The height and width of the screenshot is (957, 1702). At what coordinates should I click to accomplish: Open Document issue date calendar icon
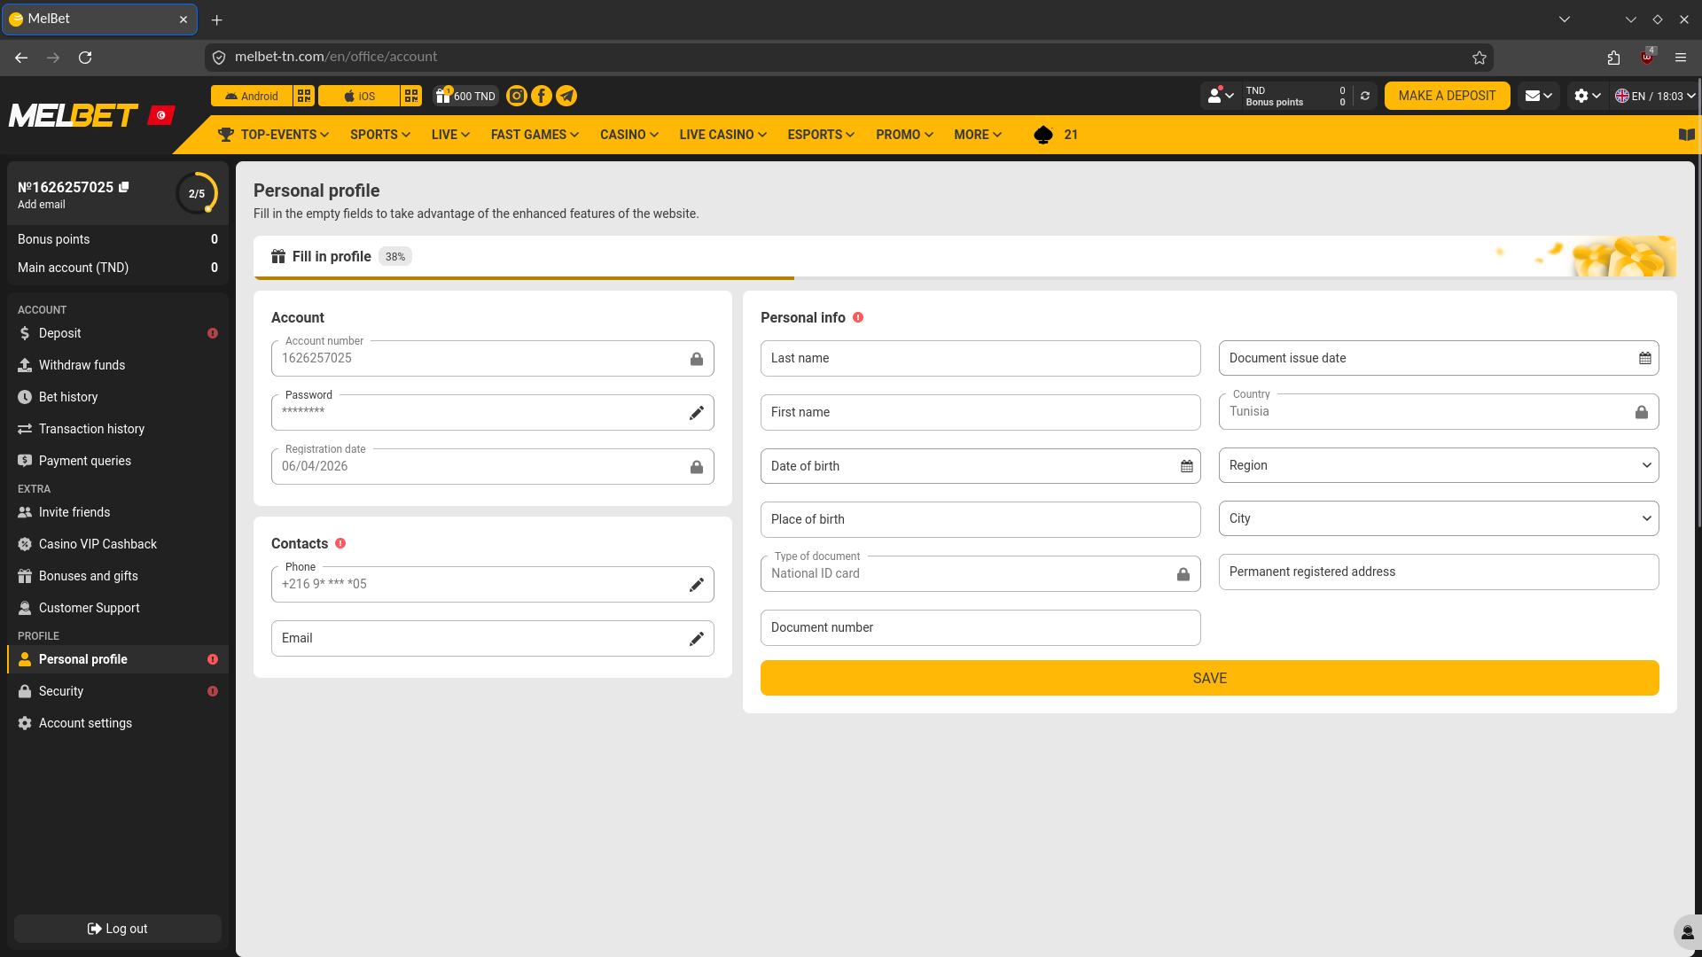point(1645,358)
